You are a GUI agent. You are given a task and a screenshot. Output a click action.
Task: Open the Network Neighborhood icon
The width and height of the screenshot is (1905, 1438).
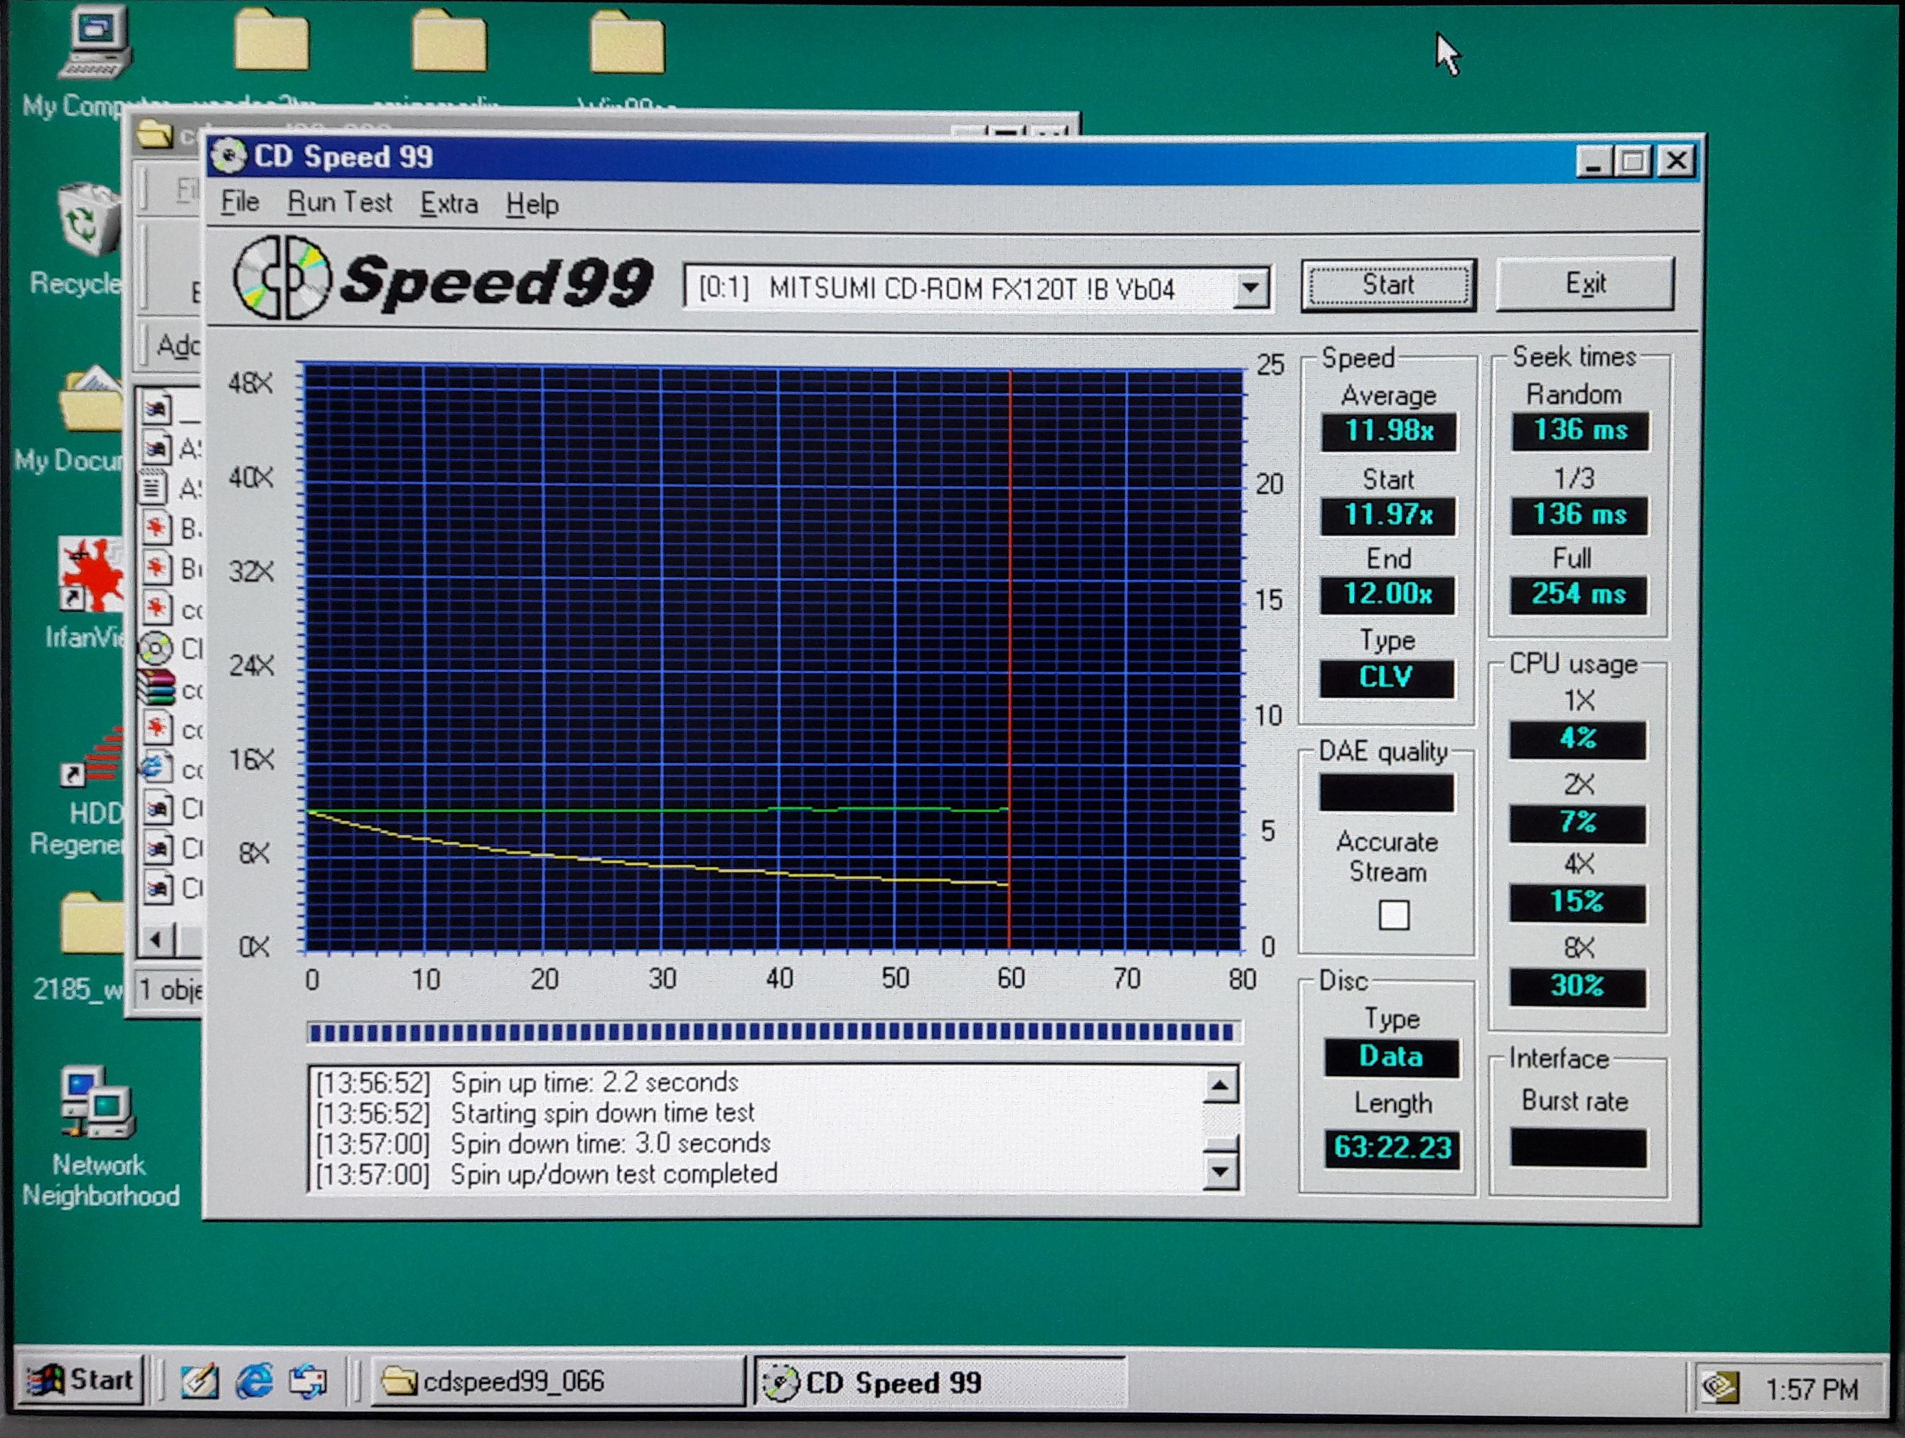(x=97, y=1104)
